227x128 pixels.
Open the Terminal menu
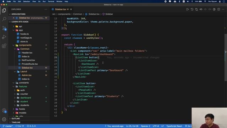coord(51,1)
